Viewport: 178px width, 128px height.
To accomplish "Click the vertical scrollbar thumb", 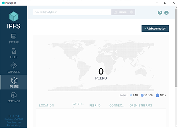I will [x=176, y=47].
